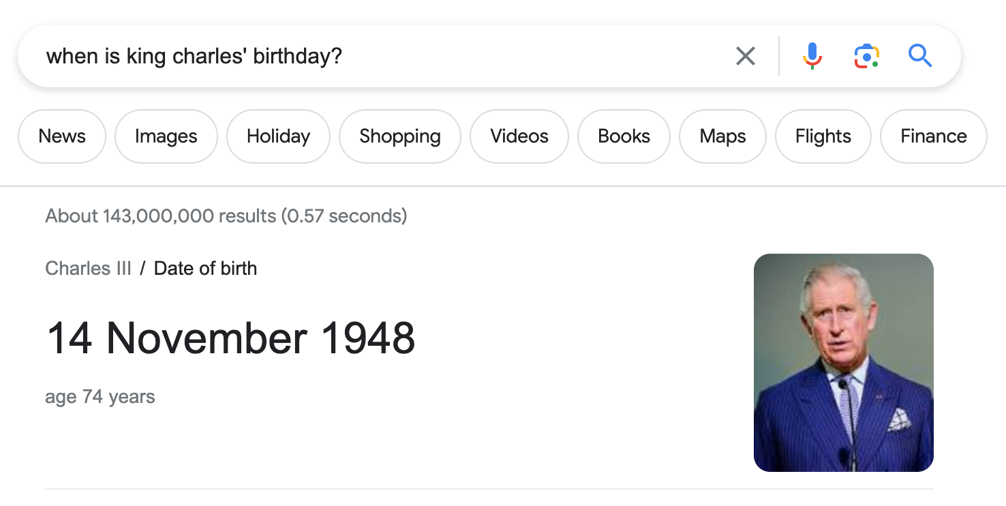1006x506 pixels.
Task: Switch to the News filter
Action: click(x=62, y=136)
